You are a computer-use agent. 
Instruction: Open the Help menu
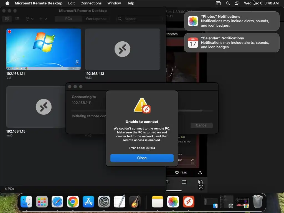tap(130, 3)
